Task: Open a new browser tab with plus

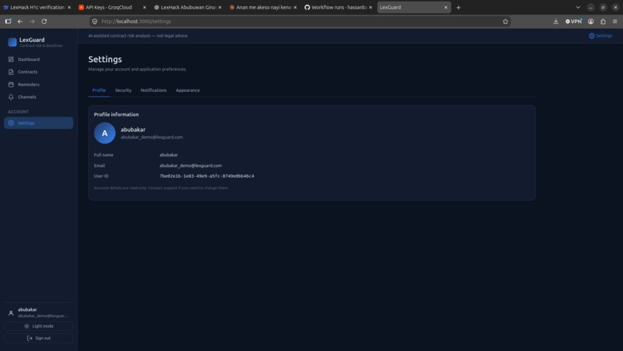Action: coord(458,7)
